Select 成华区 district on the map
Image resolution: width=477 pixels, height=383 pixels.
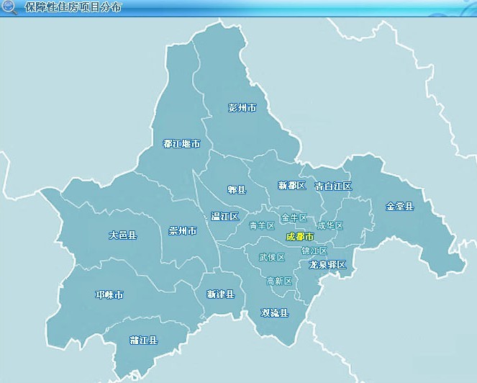coord(330,226)
